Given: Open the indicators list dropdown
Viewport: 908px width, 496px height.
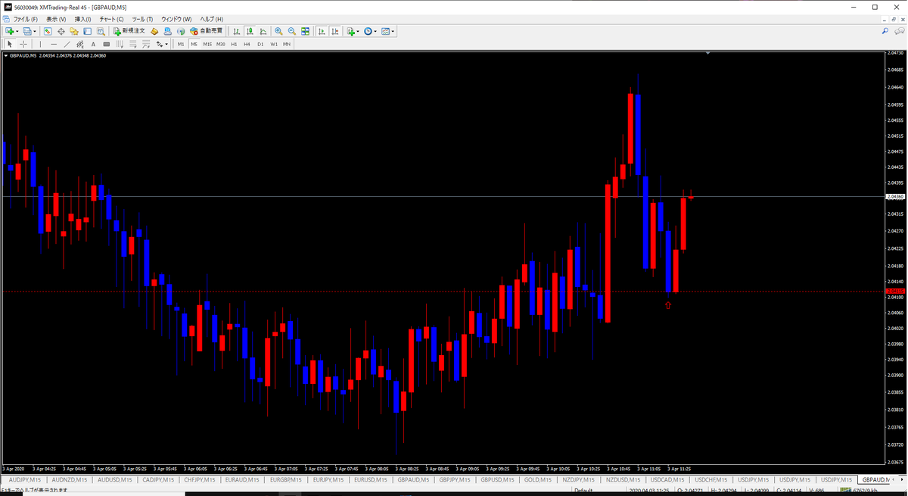Looking at the screenshot, I should (352, 31).
